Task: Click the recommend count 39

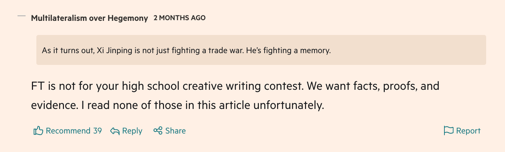Action: (x=97, y=131)
